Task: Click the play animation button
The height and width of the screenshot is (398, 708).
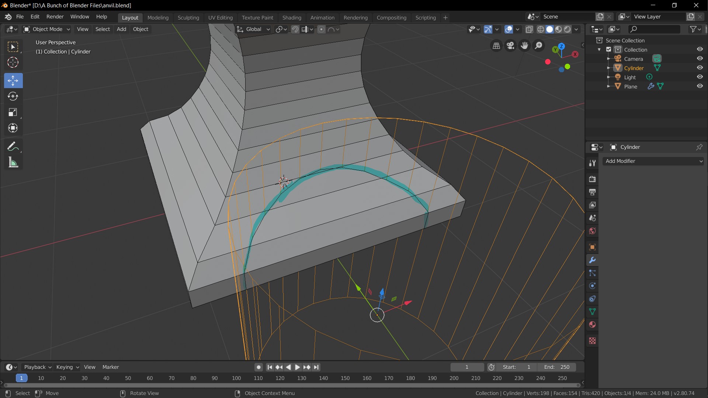Action: pyautogui.click(x=297, y=367)
